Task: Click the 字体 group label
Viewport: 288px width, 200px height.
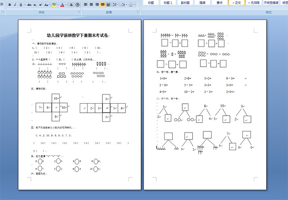Action: coord(42,12)
